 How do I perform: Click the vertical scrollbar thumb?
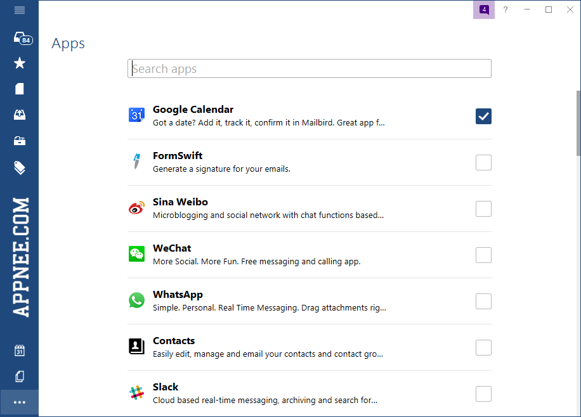[x=578, y=124]
